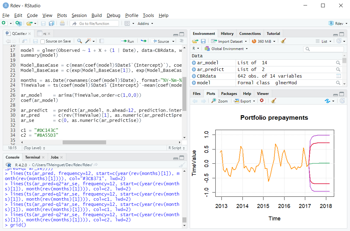Expand the CBRdata object entry

194,76
